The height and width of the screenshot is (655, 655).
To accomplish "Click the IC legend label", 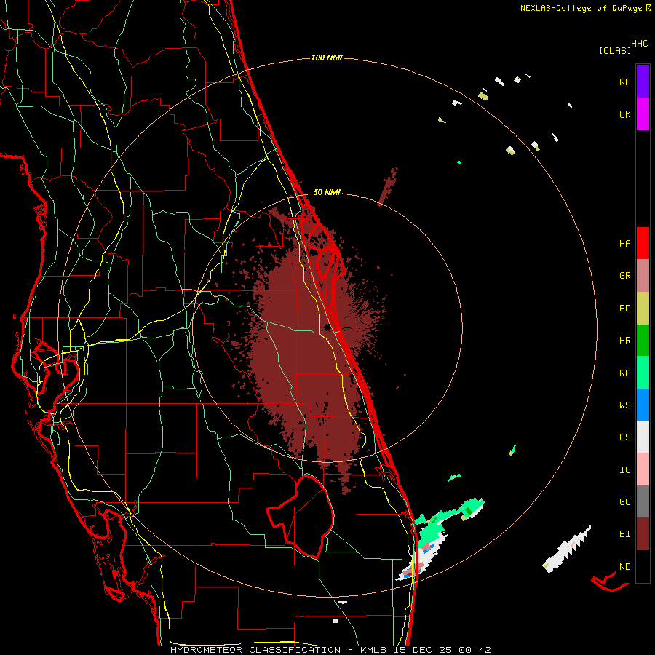I will (624, 470).
